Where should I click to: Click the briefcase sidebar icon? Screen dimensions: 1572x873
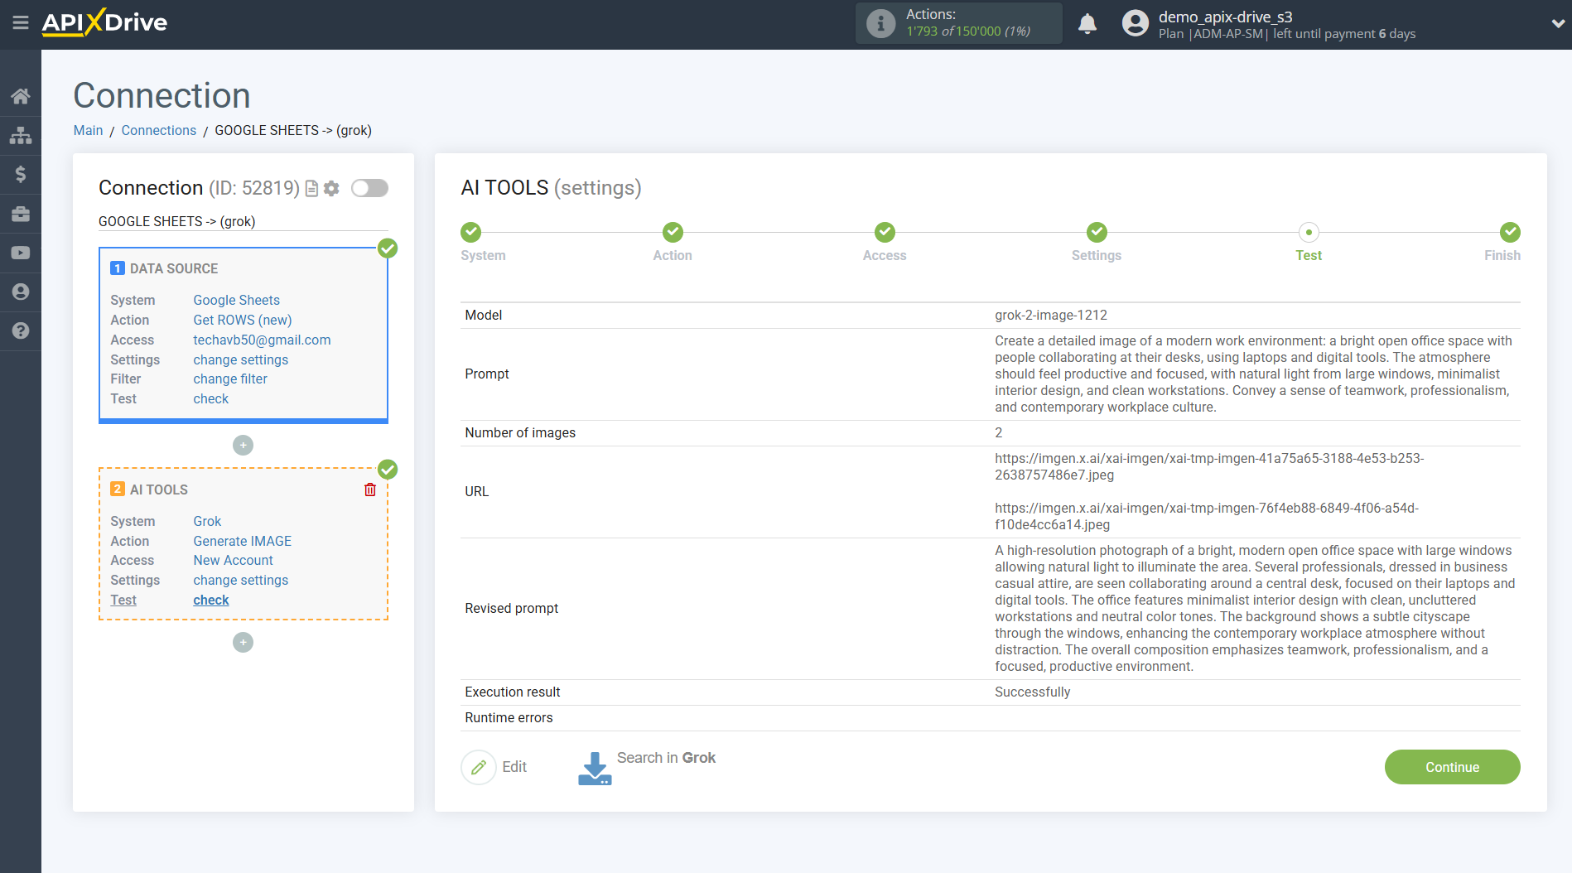21,214
